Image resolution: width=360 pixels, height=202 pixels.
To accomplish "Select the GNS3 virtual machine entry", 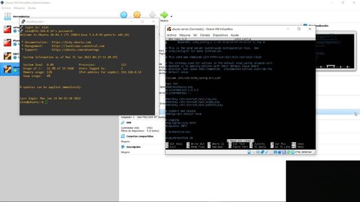I will pos(10,56).
